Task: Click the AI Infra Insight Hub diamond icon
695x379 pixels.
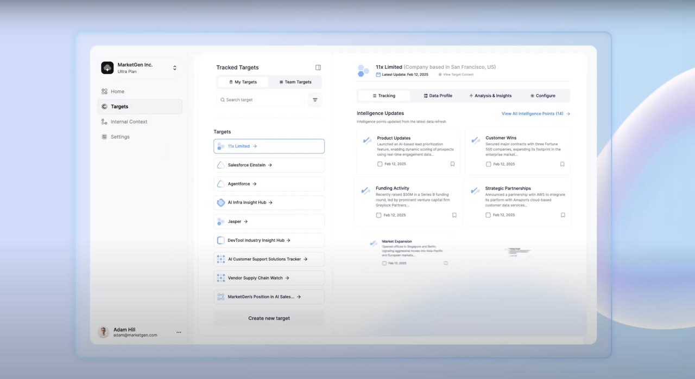Action: click(x=221, y=203)
